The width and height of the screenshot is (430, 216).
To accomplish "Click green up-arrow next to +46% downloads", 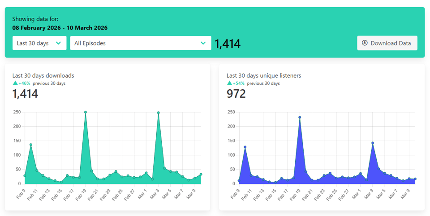I will point(15,83).
